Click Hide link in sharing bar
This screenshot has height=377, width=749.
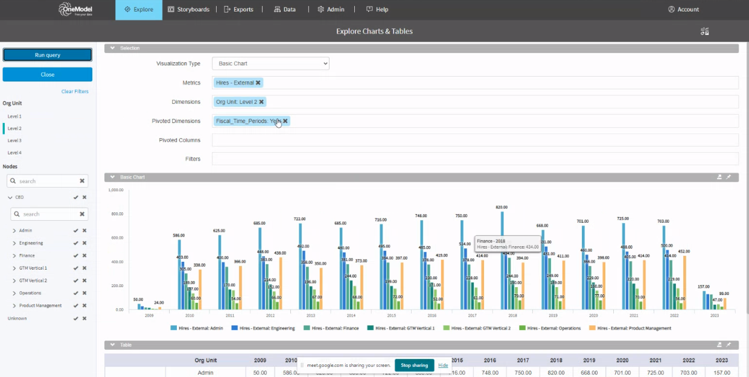(x=443, y=365)
